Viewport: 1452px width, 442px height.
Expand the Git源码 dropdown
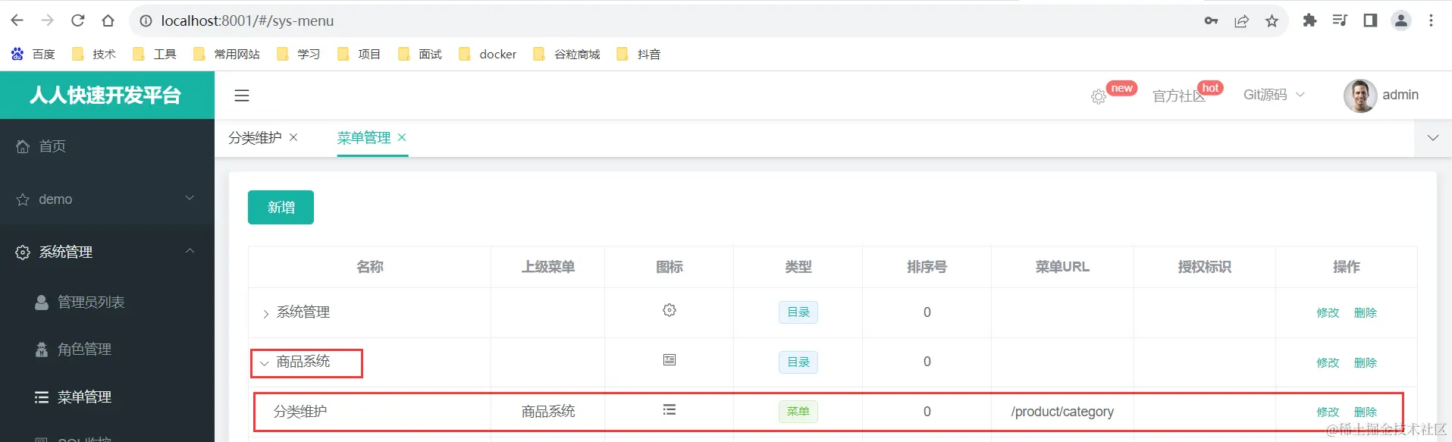1274,95
